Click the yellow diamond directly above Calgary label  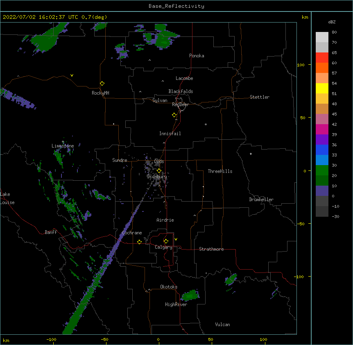pos(166,241)
